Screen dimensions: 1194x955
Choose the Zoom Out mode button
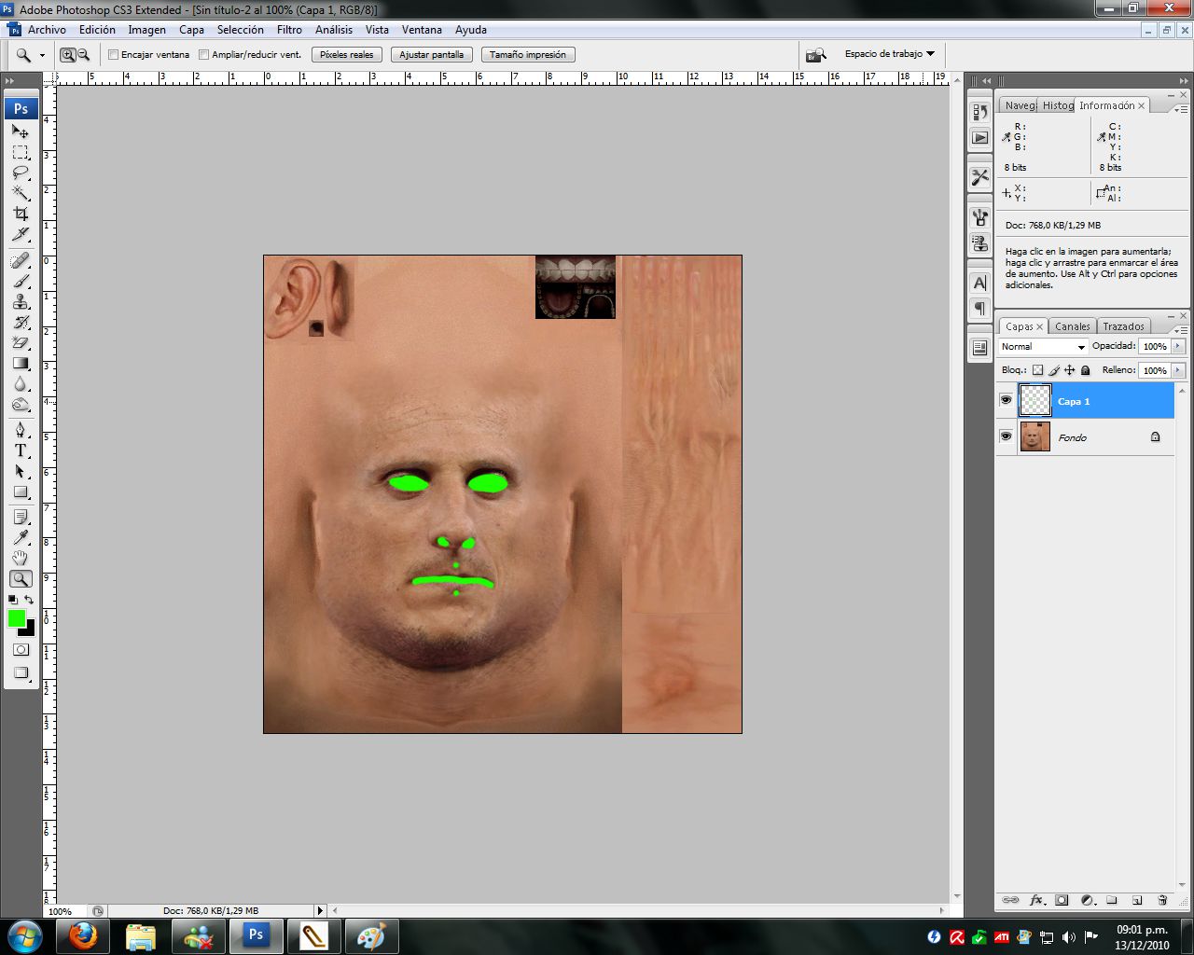pos(83,55)
